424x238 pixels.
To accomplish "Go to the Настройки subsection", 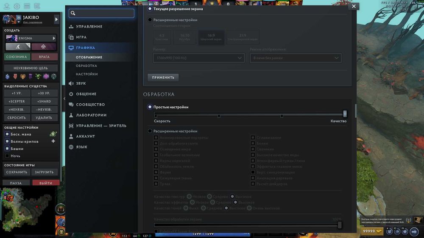I will (87, 74).
